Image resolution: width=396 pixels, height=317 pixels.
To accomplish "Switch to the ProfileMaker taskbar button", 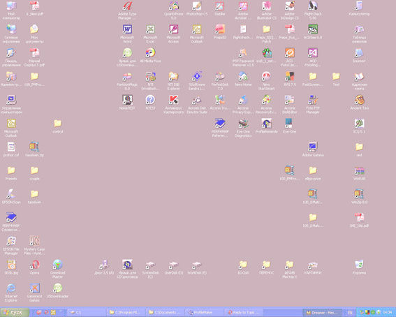I will coord(205,312).
